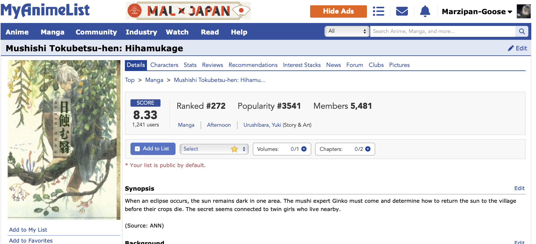Click the '(Source: ANN)' text

tap(144, 226)
